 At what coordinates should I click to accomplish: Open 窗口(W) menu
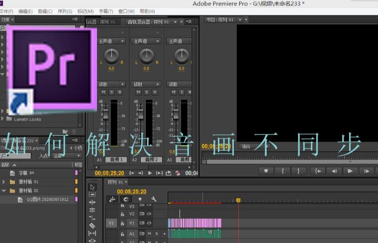coord(126,11)
